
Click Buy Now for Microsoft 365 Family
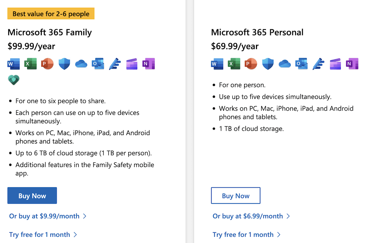pos(32,196)
